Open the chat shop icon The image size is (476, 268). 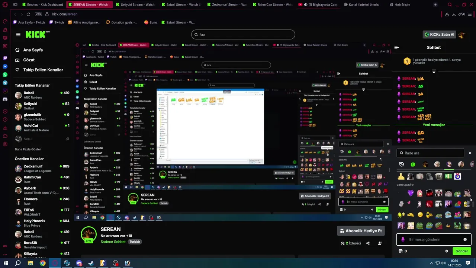(401, 251)
